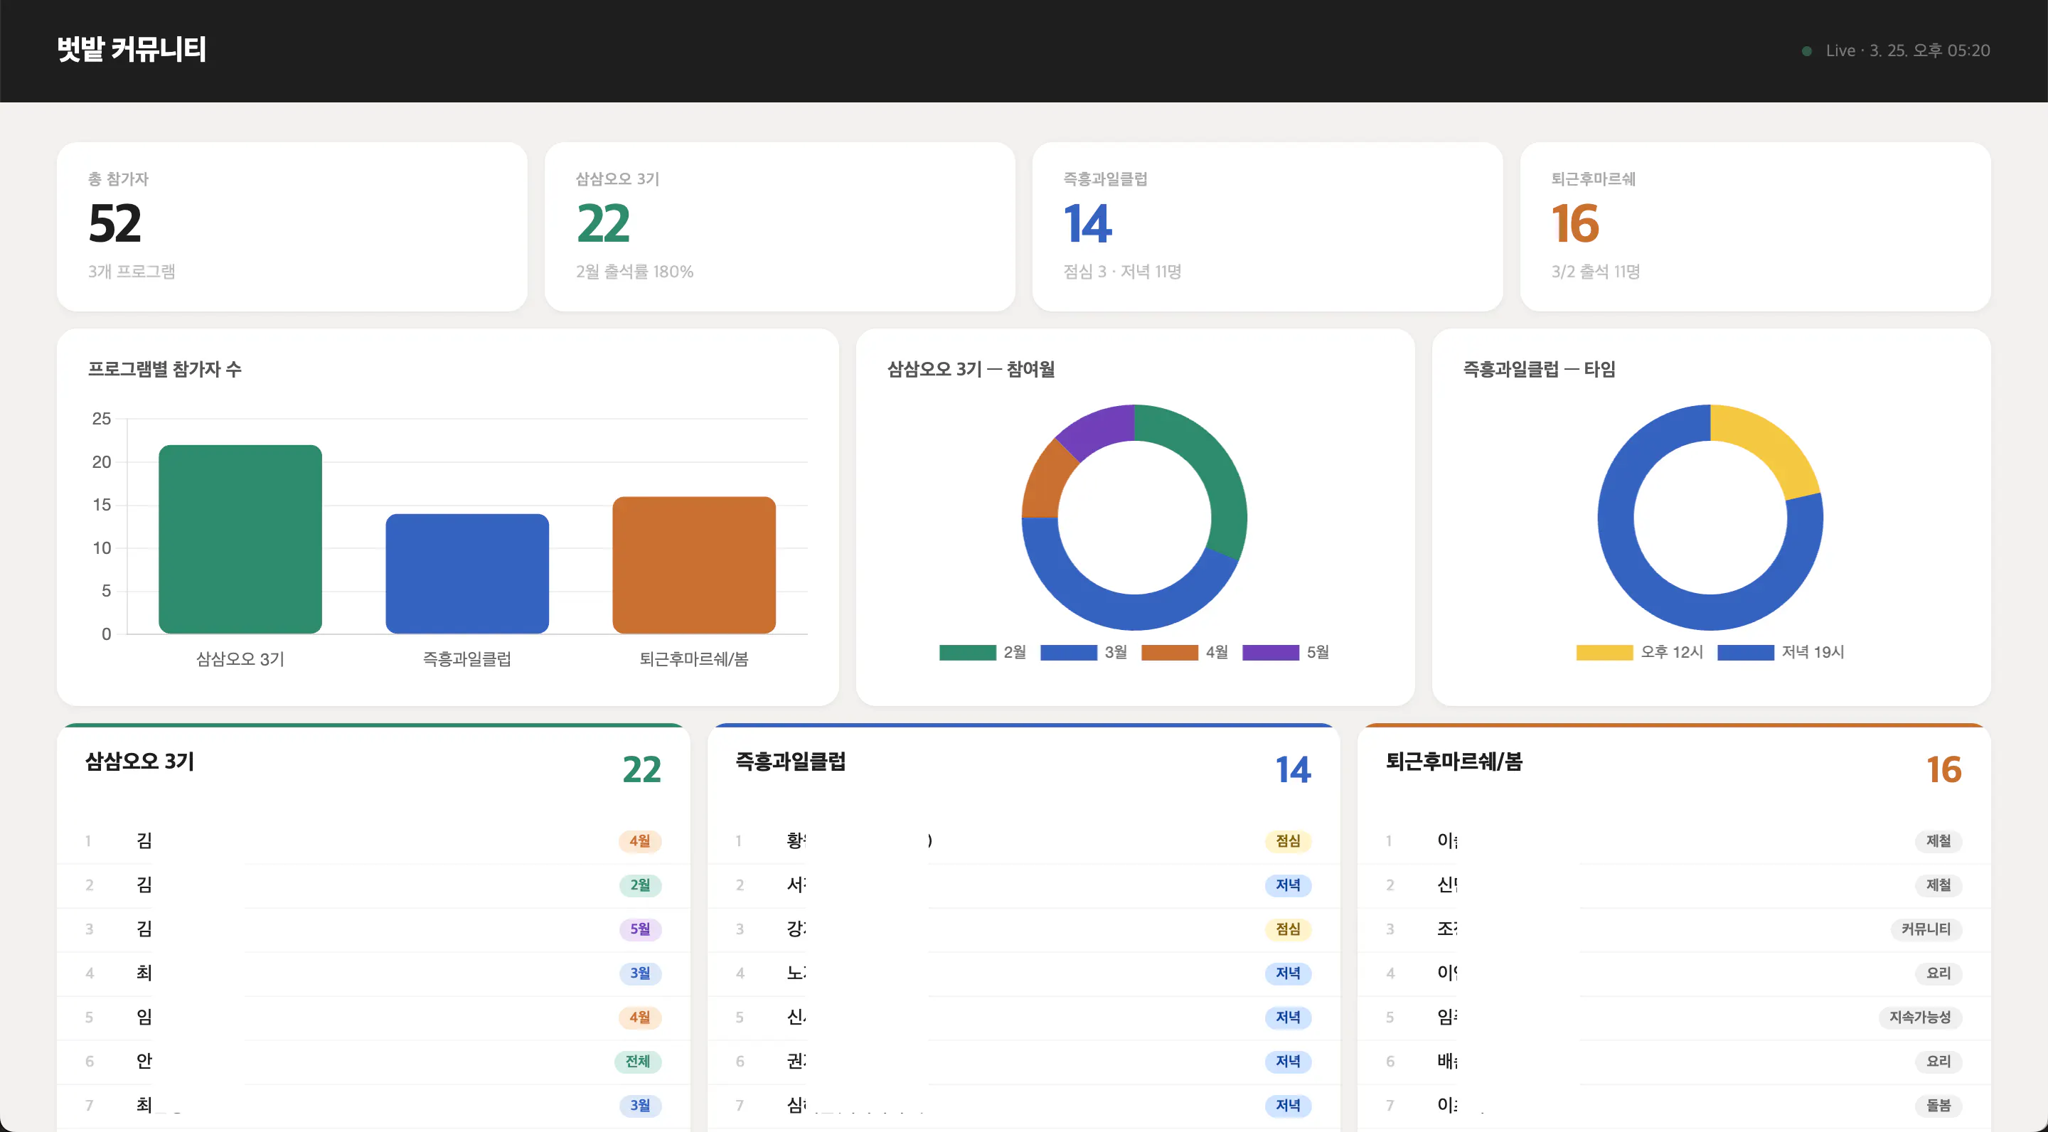Click the 점심 badge in row 1 of 즉흥과일클럽
This screenshot has height=1132, width=2048.
[x=1287, y=840]
